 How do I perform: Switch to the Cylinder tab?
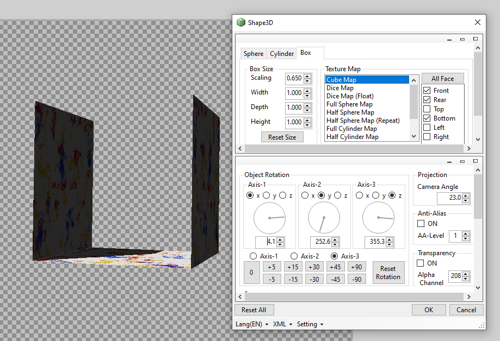282,54
